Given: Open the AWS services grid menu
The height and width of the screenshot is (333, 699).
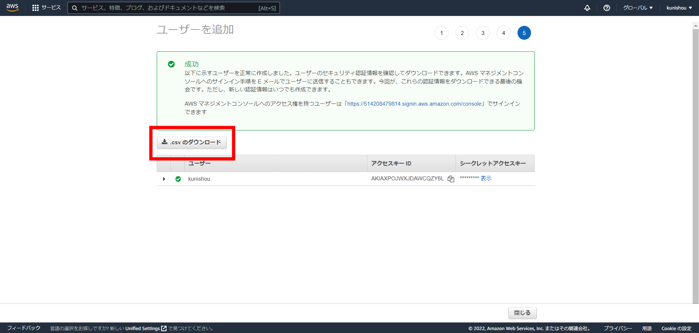Looking at the screenshot, I should pyautogui.click(x=35, y=7).
